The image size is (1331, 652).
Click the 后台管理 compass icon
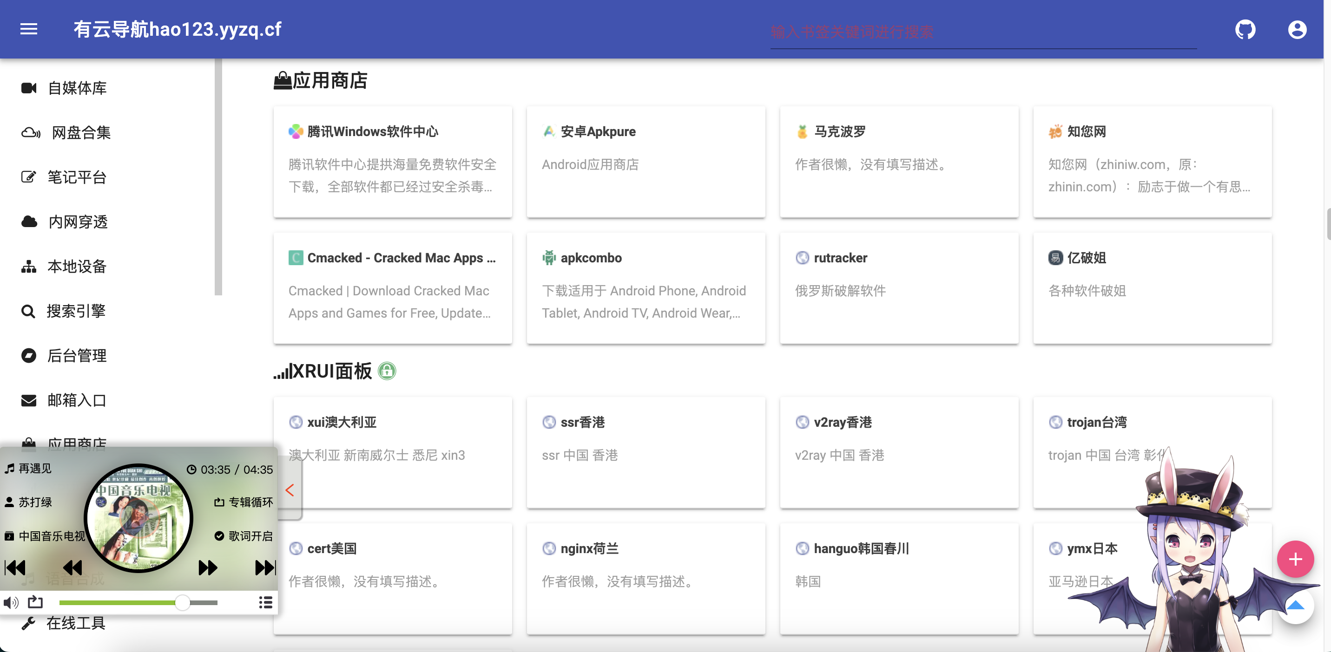28,356
